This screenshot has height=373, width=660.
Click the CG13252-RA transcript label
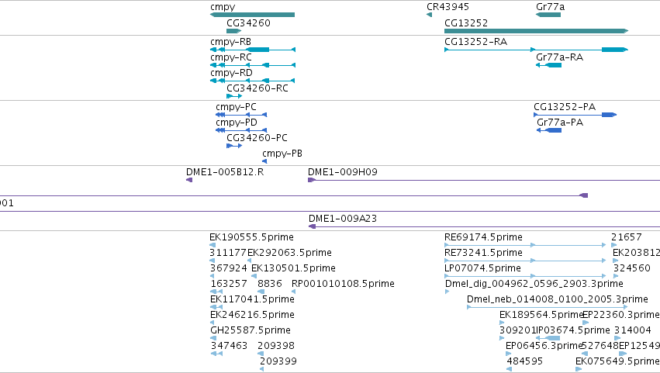476,42
